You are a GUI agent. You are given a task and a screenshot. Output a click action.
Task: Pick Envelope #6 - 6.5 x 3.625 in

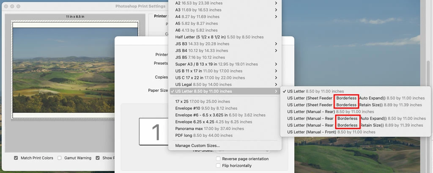coord(225,115)
